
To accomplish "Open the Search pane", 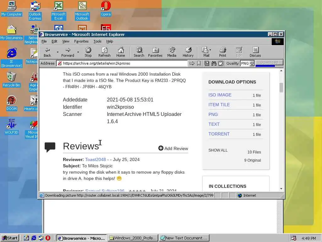I will click(x=139, y=52).
